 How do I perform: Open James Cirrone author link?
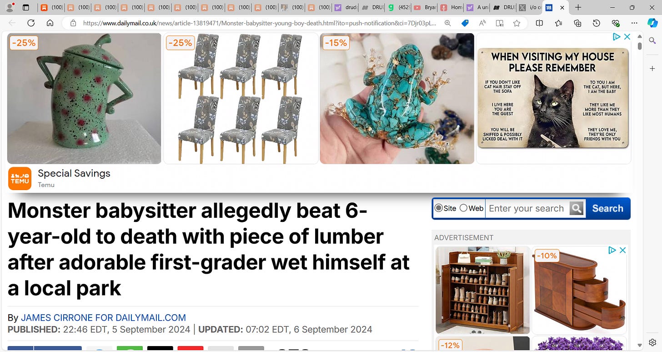pos(103,318)
